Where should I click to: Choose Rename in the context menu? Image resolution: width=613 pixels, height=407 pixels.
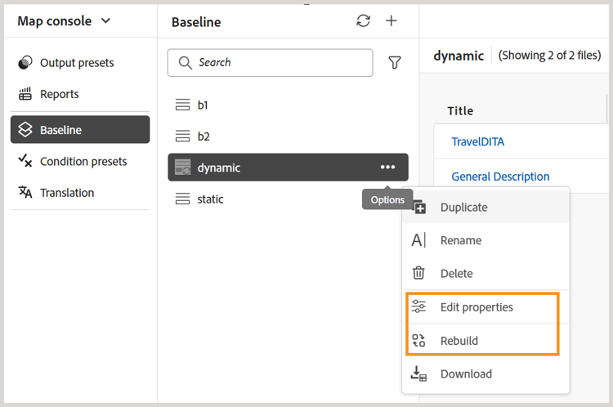461,240
